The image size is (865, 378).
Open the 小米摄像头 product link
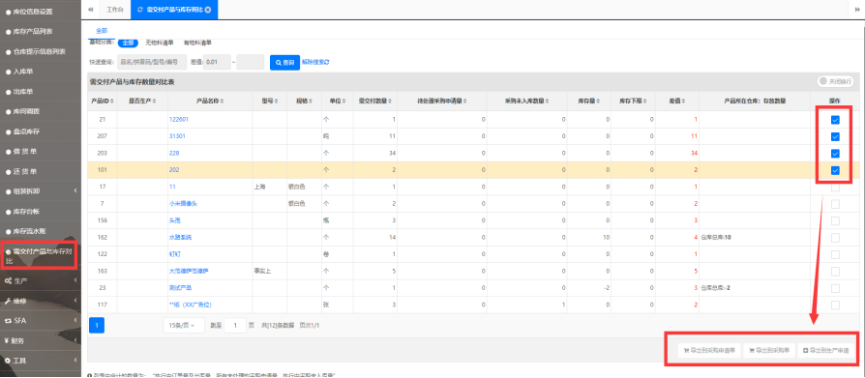click(183, 204)
